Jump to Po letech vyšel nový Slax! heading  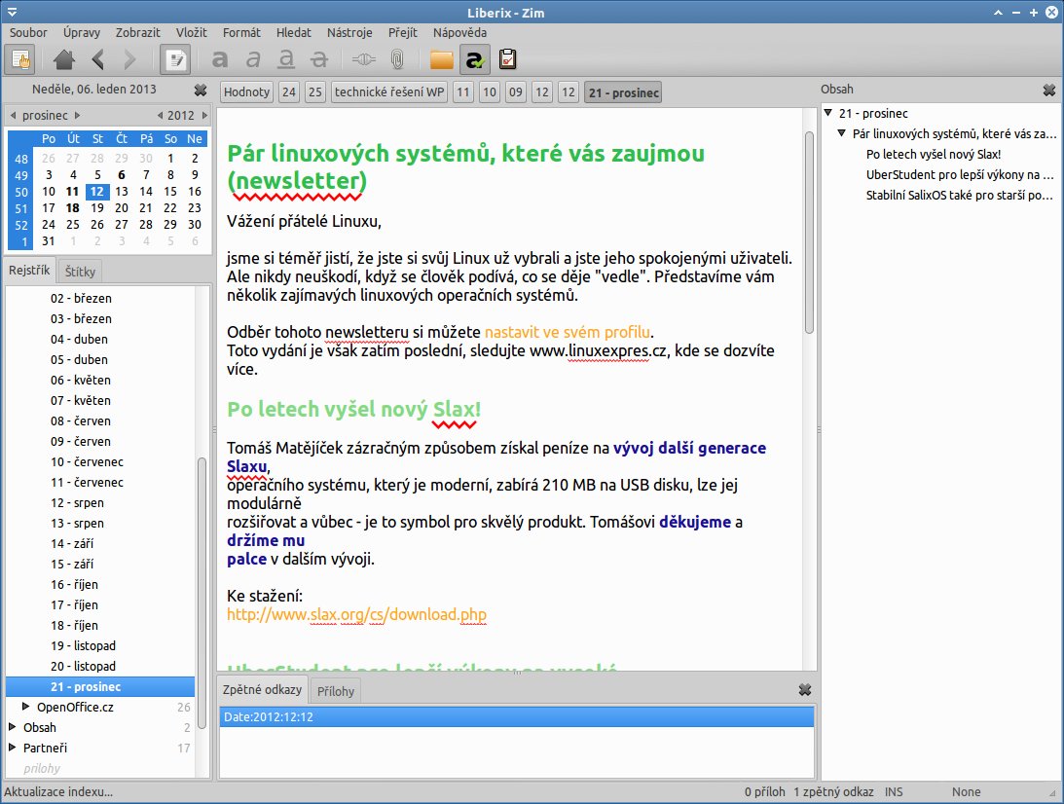[933, 154]
